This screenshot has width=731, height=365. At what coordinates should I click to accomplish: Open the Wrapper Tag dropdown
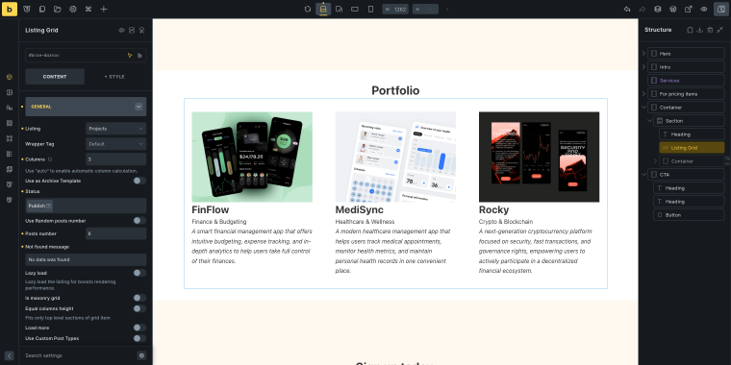point(116,144)
